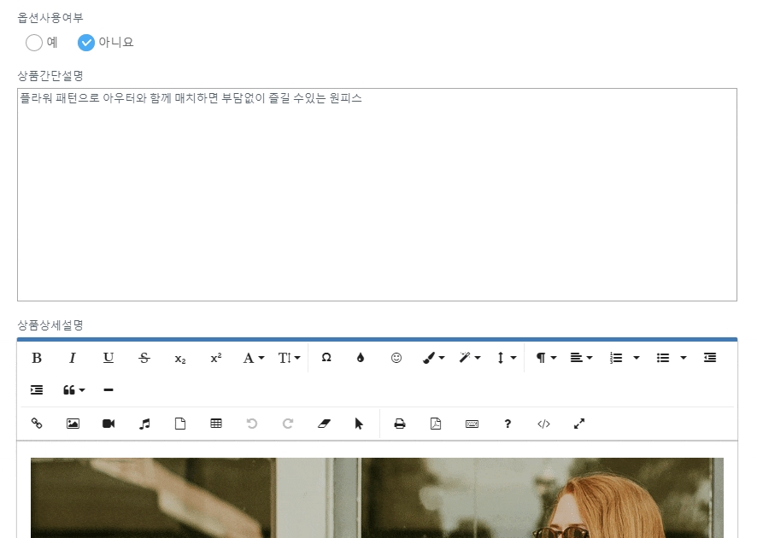This screenshot has width=757, height=538.
Task: Switch to code view
Action: [543, 424]
